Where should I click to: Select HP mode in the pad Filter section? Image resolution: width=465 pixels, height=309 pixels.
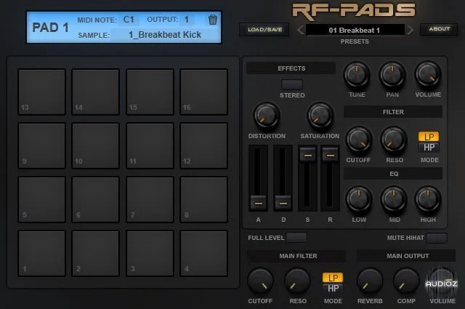pos(429,147)
